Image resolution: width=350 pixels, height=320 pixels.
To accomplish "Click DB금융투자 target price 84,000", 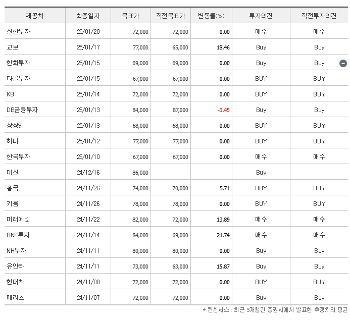I will coord(140,110).
